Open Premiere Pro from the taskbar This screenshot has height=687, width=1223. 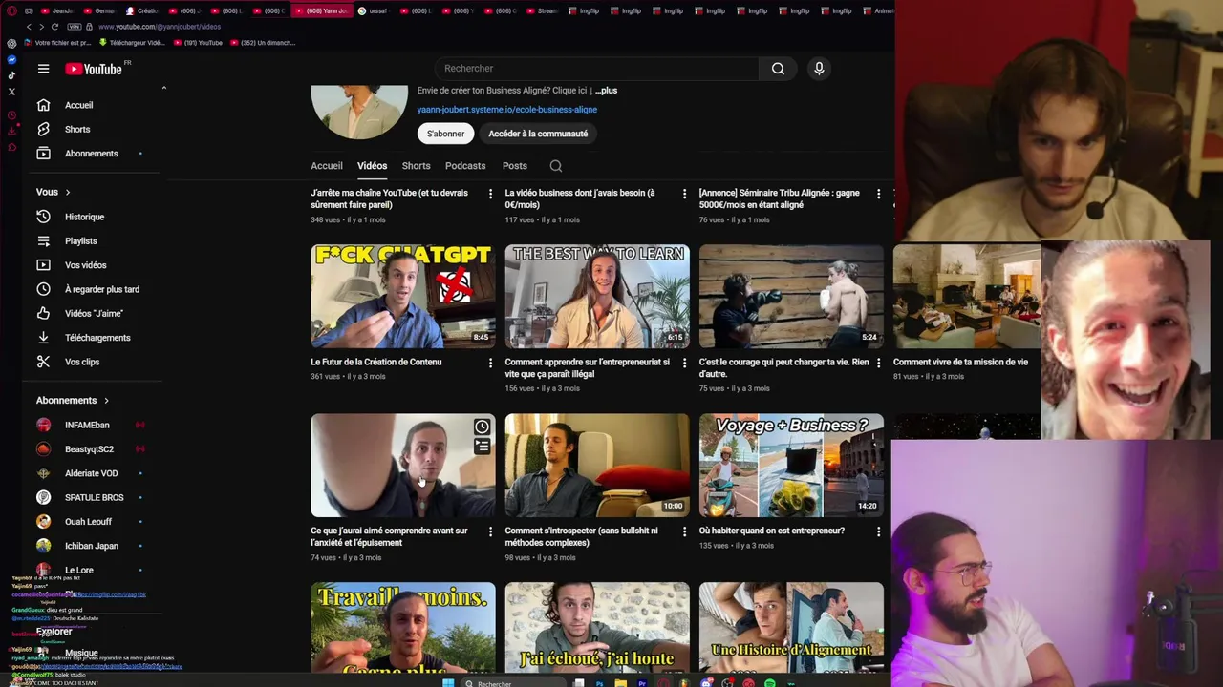point(642,683)
